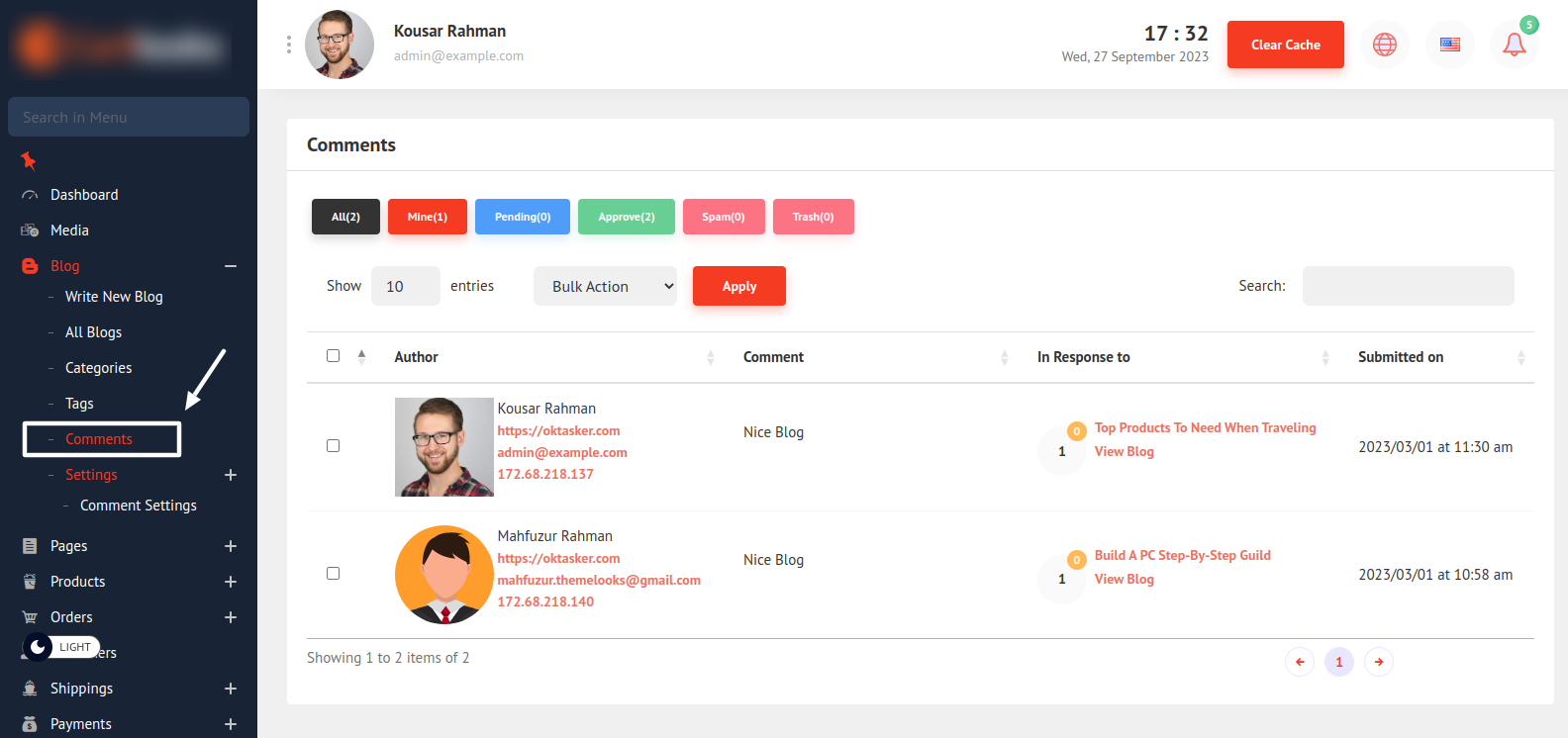The height and width of the screenshot is (738, 1568).
Task: Expand the Products menu section
Action: [x=231, y=582]
